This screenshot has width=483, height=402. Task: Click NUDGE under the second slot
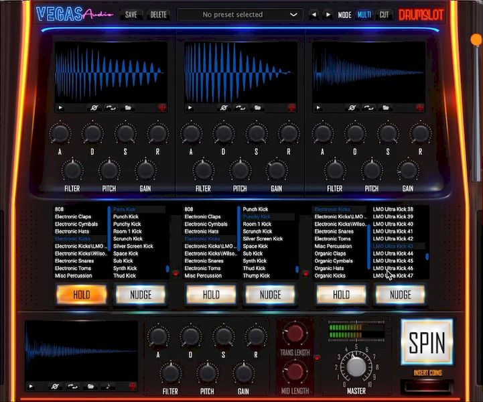point(270,294)
